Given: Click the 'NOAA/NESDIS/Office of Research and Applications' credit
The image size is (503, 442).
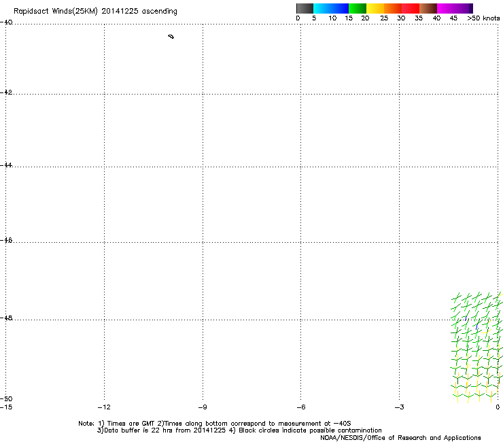Looking at the screenshot, I should pyautogui.click(x=400, y=438).
